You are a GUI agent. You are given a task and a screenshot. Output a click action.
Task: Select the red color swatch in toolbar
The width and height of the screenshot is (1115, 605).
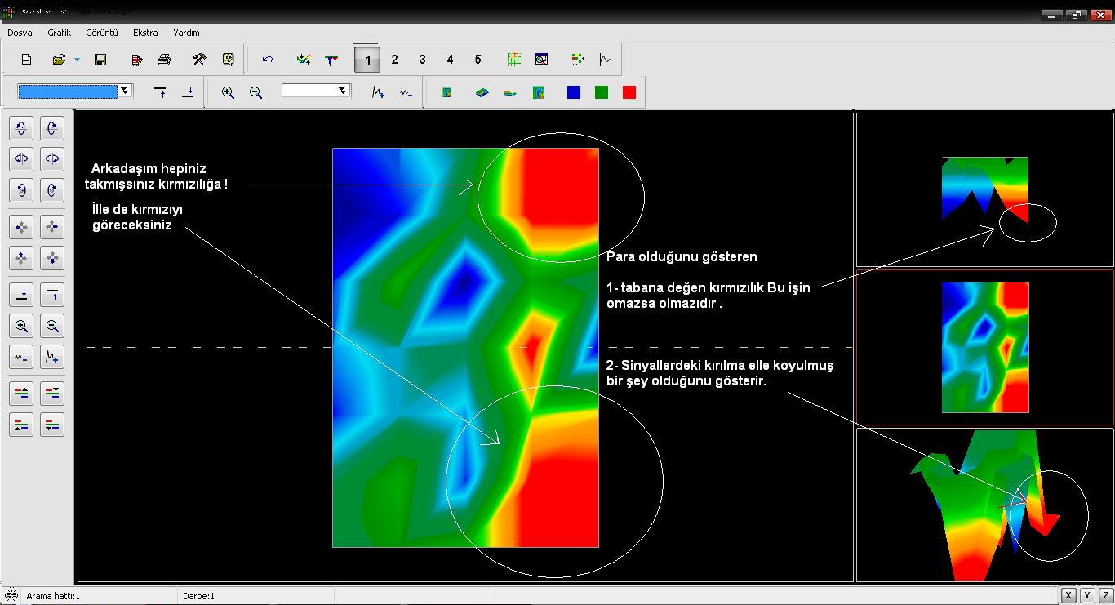coord(629,92)
